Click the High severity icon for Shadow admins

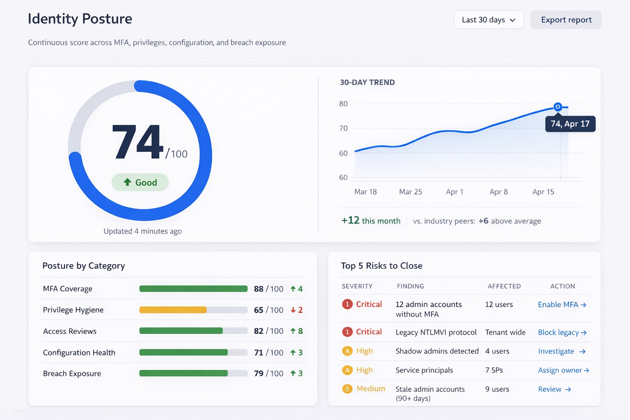[347, 351]
